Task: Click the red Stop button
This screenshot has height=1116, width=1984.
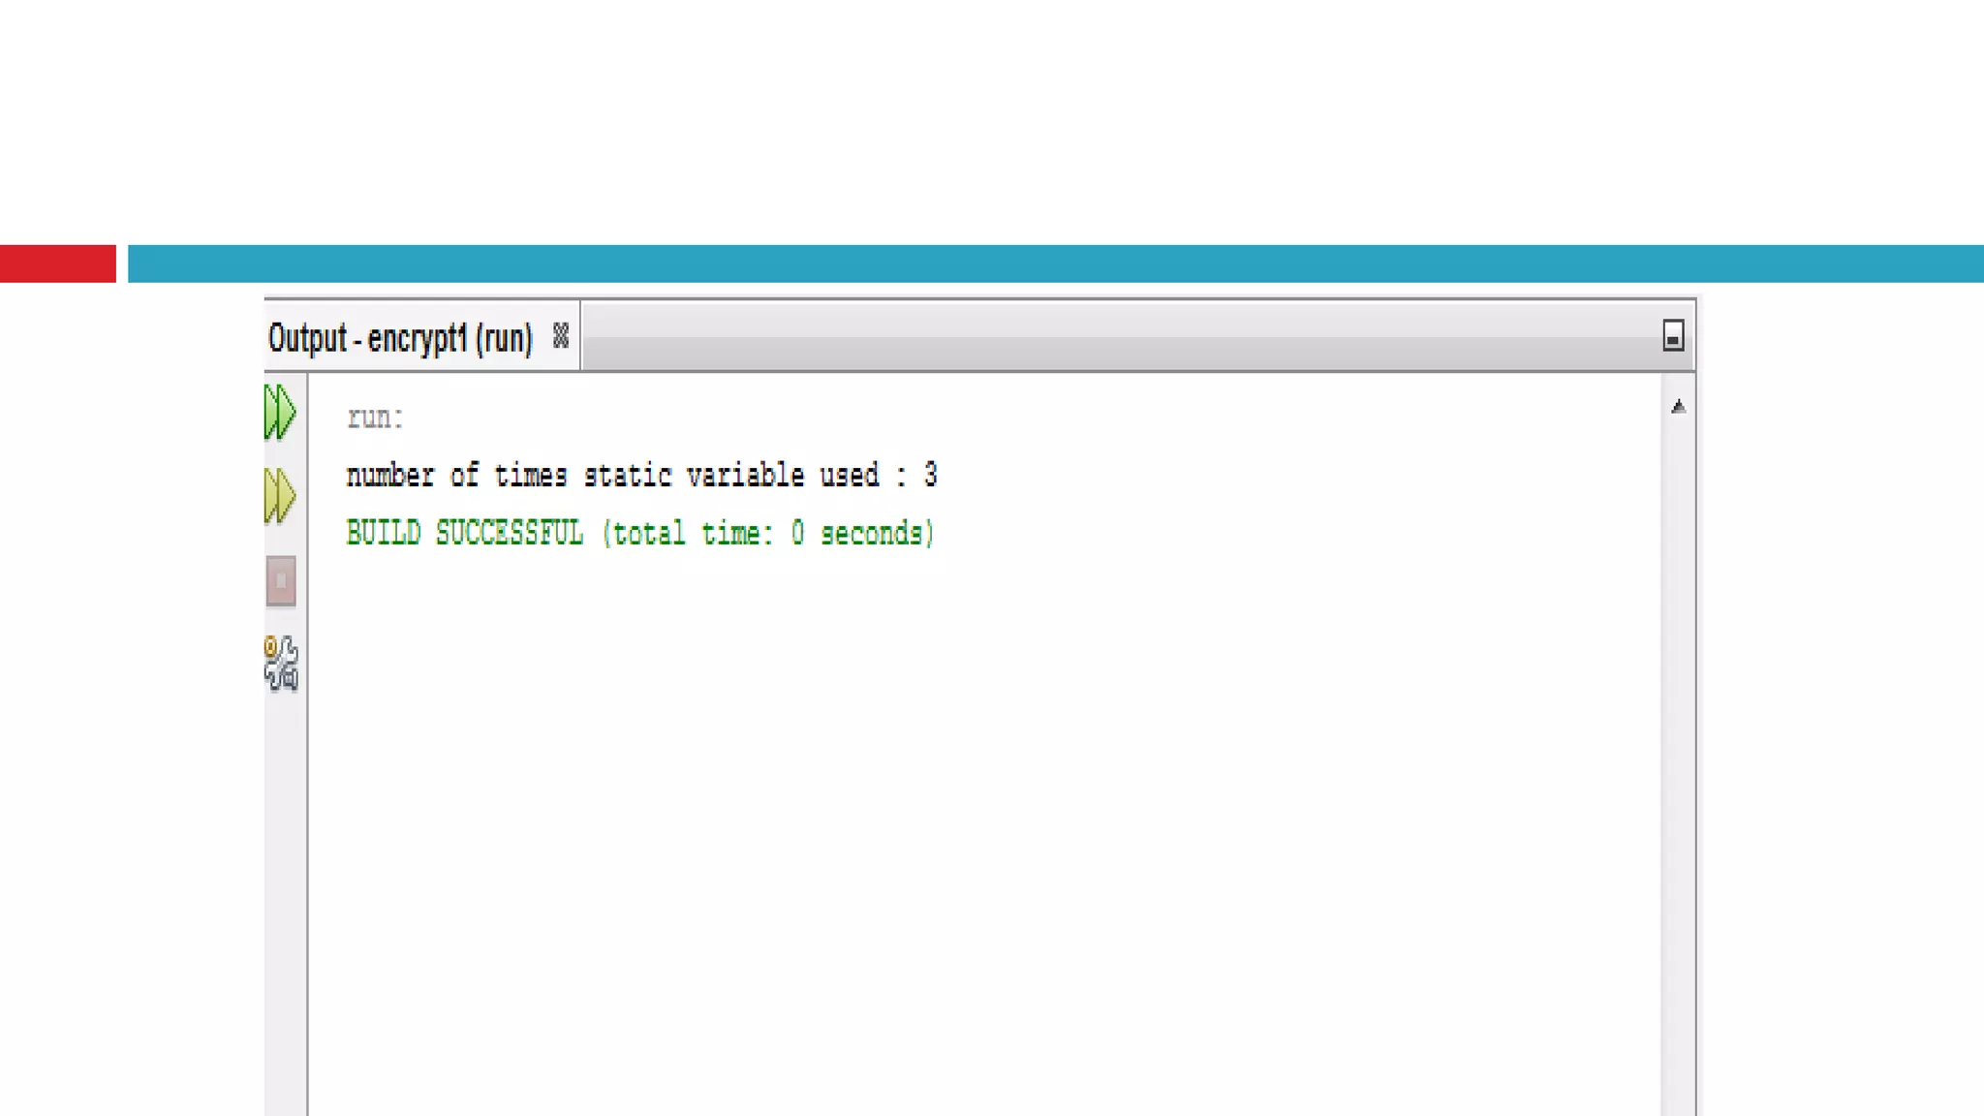Action: [x=281, y=581]
